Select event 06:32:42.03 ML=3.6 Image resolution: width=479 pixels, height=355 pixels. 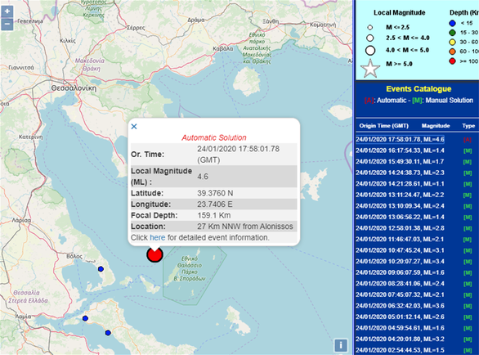[x=400, y=306]
